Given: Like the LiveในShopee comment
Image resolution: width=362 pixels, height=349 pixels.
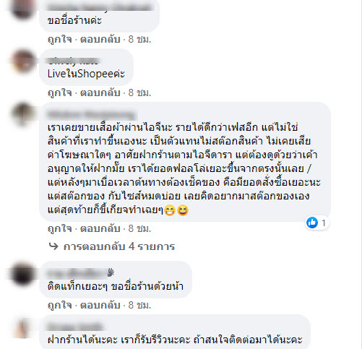Looking at the screenshot, I should pyautogui.click(x=60, y=92).
